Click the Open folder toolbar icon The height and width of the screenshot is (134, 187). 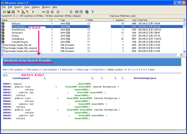pyautogui.click(x=4, y=12)
